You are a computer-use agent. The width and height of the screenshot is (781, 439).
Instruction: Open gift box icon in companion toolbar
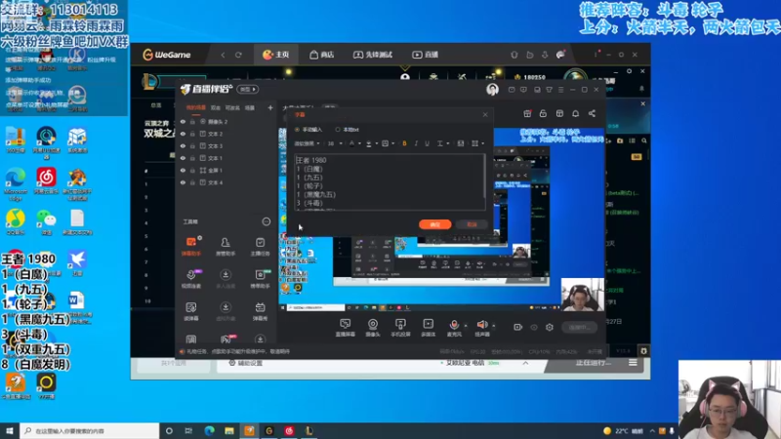click(x=527, y=113)
